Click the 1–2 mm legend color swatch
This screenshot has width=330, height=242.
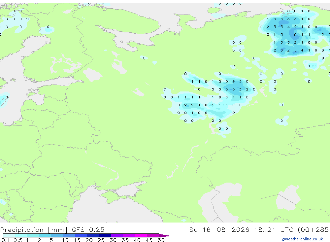(x=33, y=235)
